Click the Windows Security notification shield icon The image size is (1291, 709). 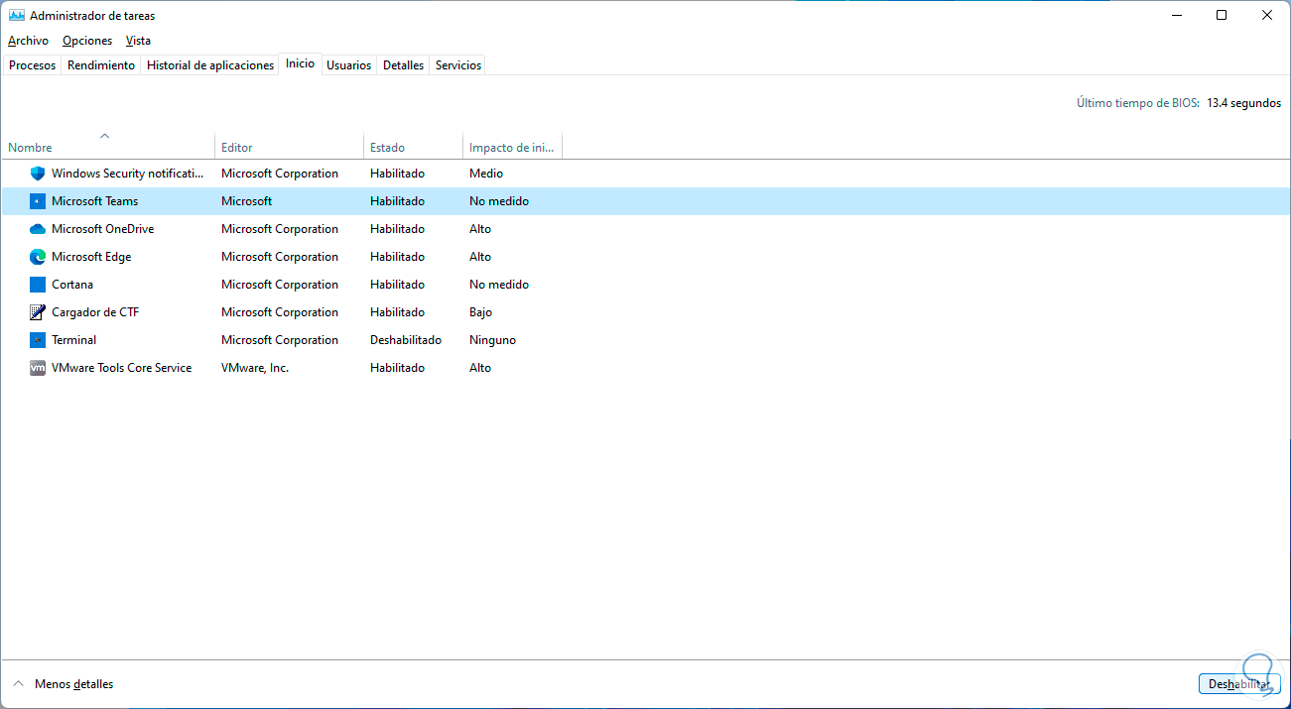[38, 174]
